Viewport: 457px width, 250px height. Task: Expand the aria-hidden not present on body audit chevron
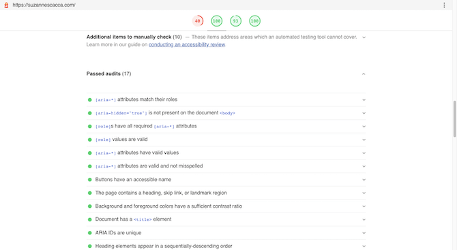click(x=364, y=113)
